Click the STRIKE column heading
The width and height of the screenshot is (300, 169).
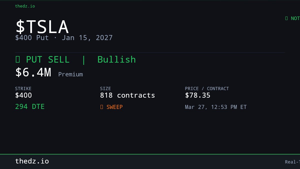[23, 89]
